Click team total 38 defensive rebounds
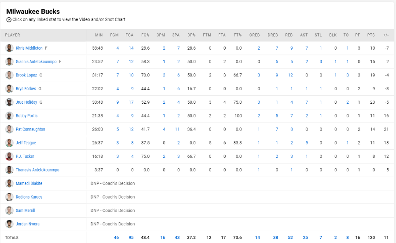Screen dimensions: 396x243 click(x=275, y=238)
